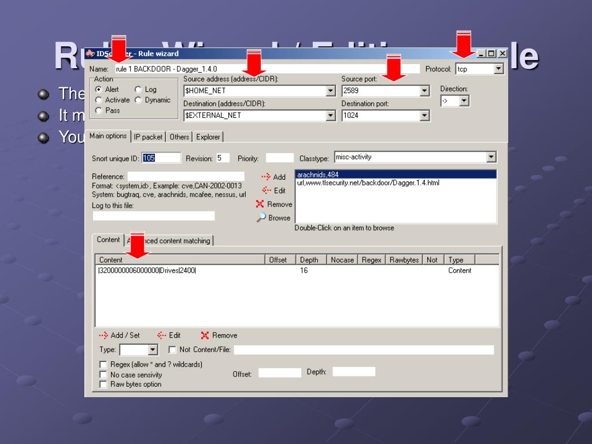This screenshot has width=592, height=444.
Task: Open Advanced content matching tab
Action: point(169,241)
